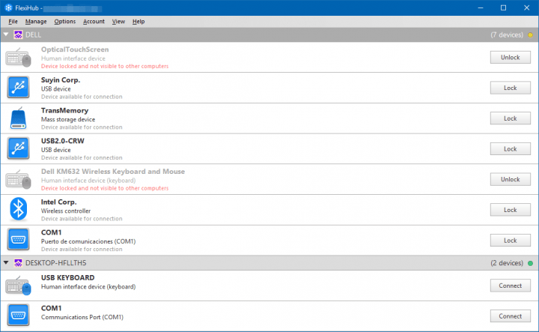Click the USB2.0-CRW device name
539x332 pixels.
click(63, 141)
